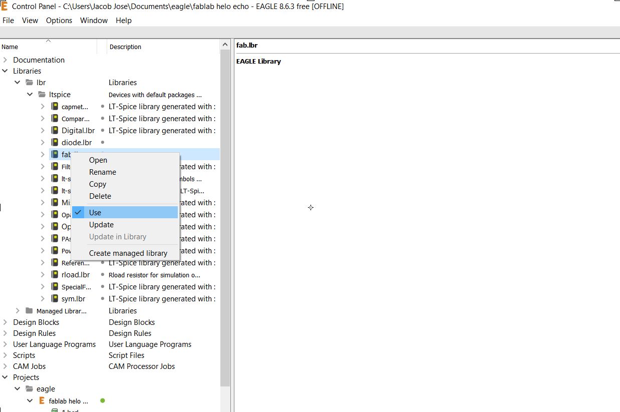Click the highlighted fab library icon
Image resolution: width=620 pixels, height=412 pixels.
[55, 154]
